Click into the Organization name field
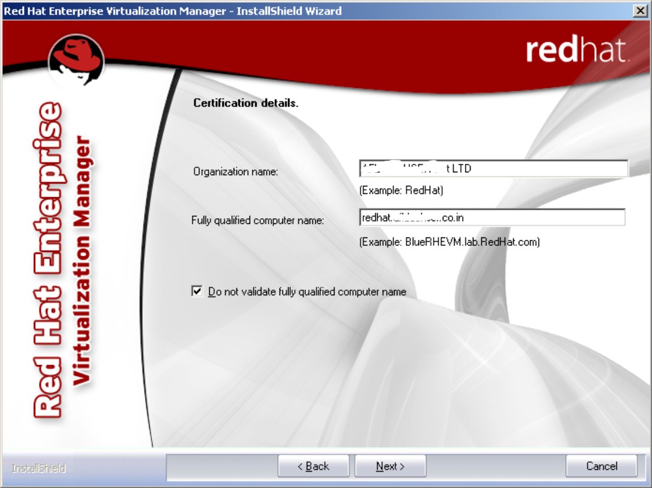 [494, 168]
